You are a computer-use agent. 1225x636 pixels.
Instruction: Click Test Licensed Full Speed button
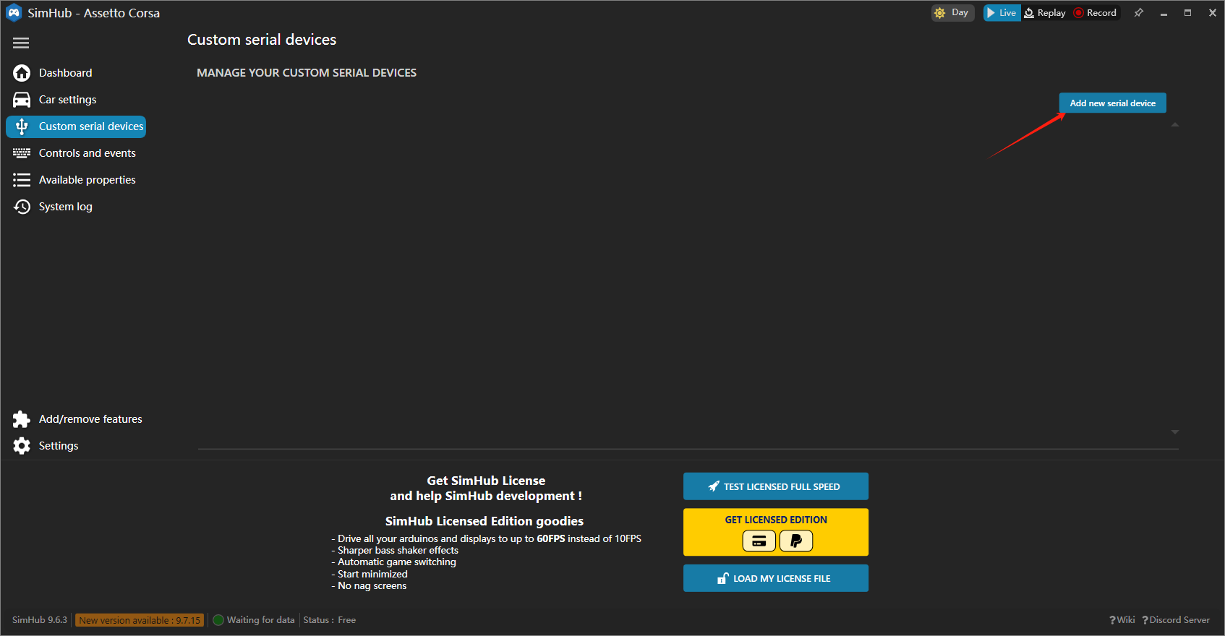[x=775, y=486]
